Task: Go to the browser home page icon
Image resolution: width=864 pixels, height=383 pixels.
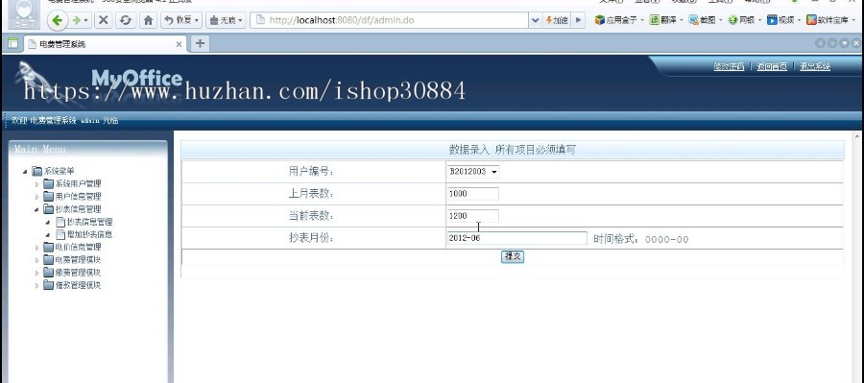Action: click(148, 20)
